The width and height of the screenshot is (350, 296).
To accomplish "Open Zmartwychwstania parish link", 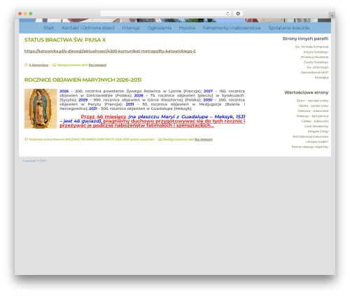I will (x=314, y=57).
